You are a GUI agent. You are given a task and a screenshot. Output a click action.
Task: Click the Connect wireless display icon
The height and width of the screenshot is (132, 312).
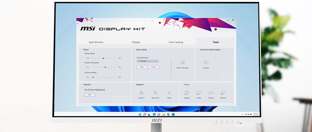[x=206, y=63]
